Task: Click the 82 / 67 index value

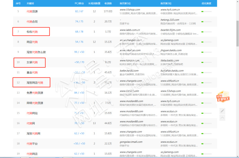Action: click(x=79, y=11)
